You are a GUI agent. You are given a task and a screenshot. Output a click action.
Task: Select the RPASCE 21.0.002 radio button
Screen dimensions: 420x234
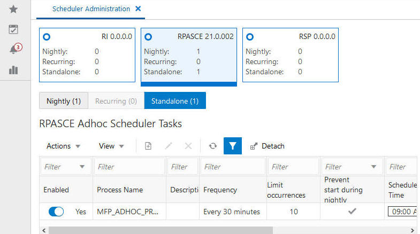tap(148, 37)
